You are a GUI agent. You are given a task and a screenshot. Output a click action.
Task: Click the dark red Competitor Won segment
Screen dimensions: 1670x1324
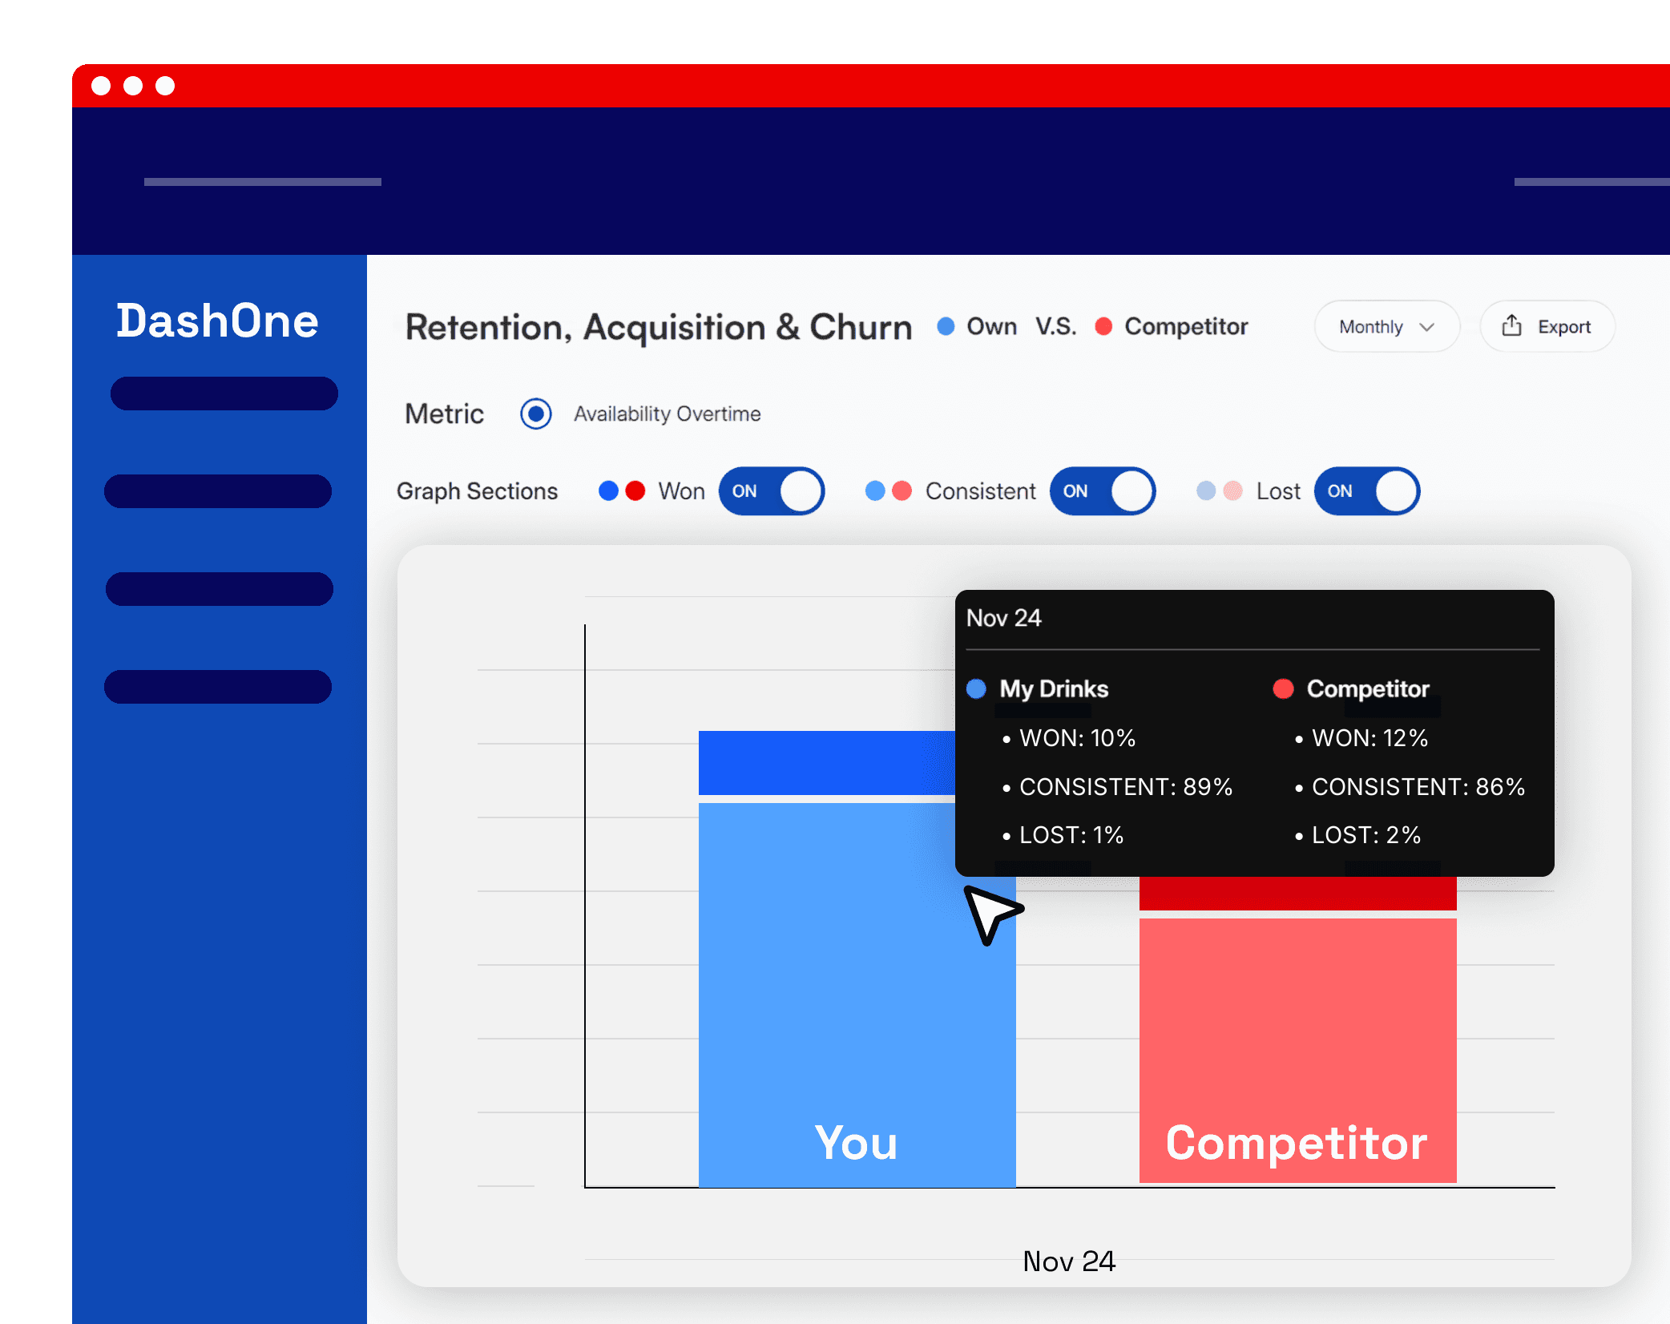(1297, 893)
